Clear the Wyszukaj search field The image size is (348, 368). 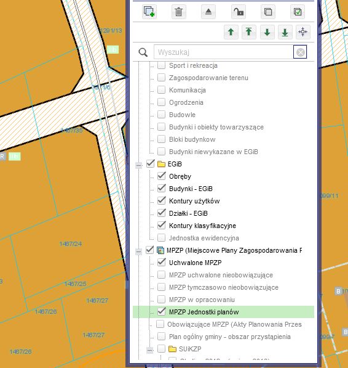click(300, 52)
